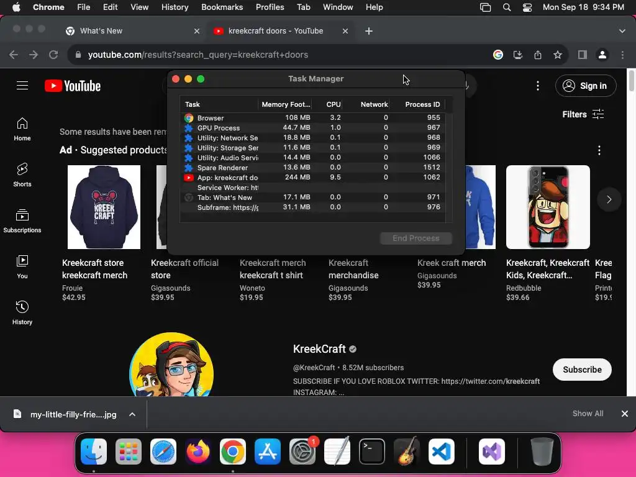Sort by Memory Footprint column
This screenshot has width=636, height=477.
pyautogui.click(x=286, y=104)
